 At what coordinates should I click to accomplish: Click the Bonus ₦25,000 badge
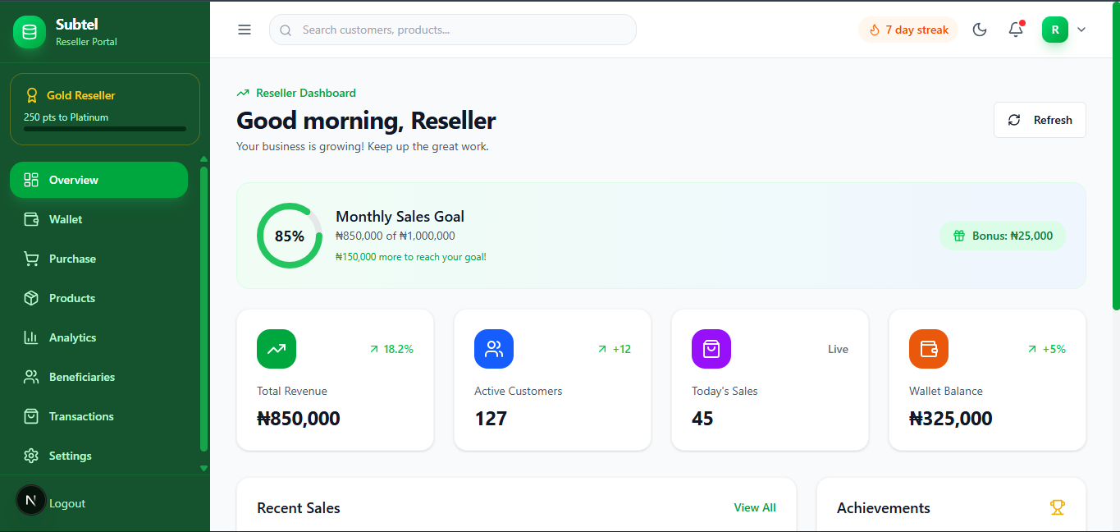pos(1003,236)
